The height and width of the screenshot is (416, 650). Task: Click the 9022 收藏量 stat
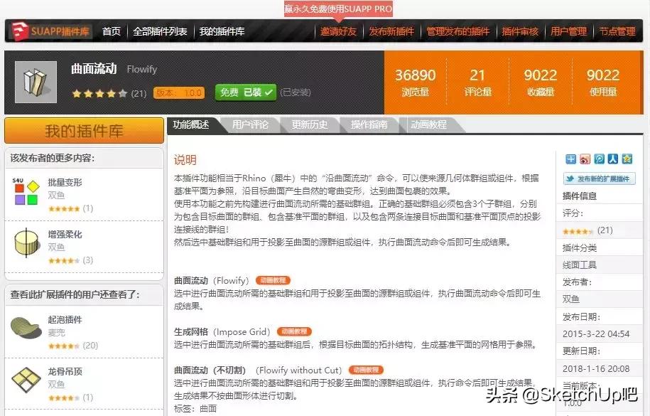coord(540,82)
